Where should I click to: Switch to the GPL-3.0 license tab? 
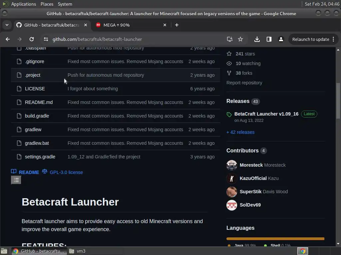[x=62, y=172]
